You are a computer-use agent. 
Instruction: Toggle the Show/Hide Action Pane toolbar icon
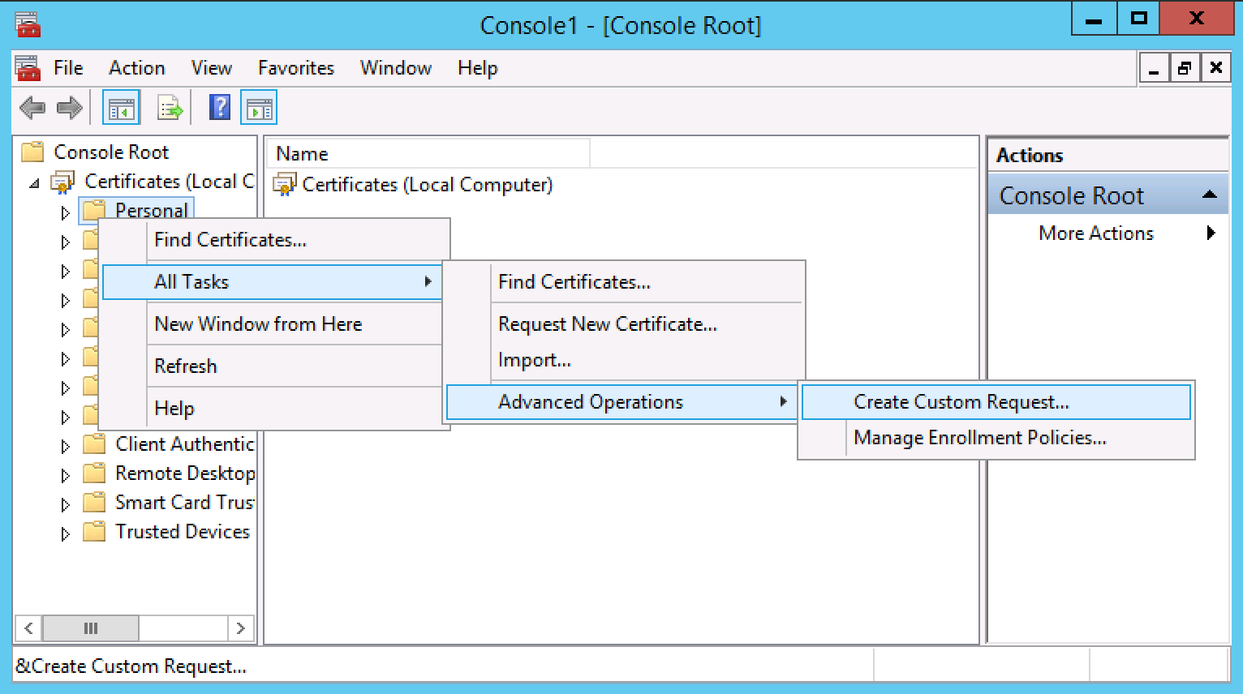pos(259,106)
